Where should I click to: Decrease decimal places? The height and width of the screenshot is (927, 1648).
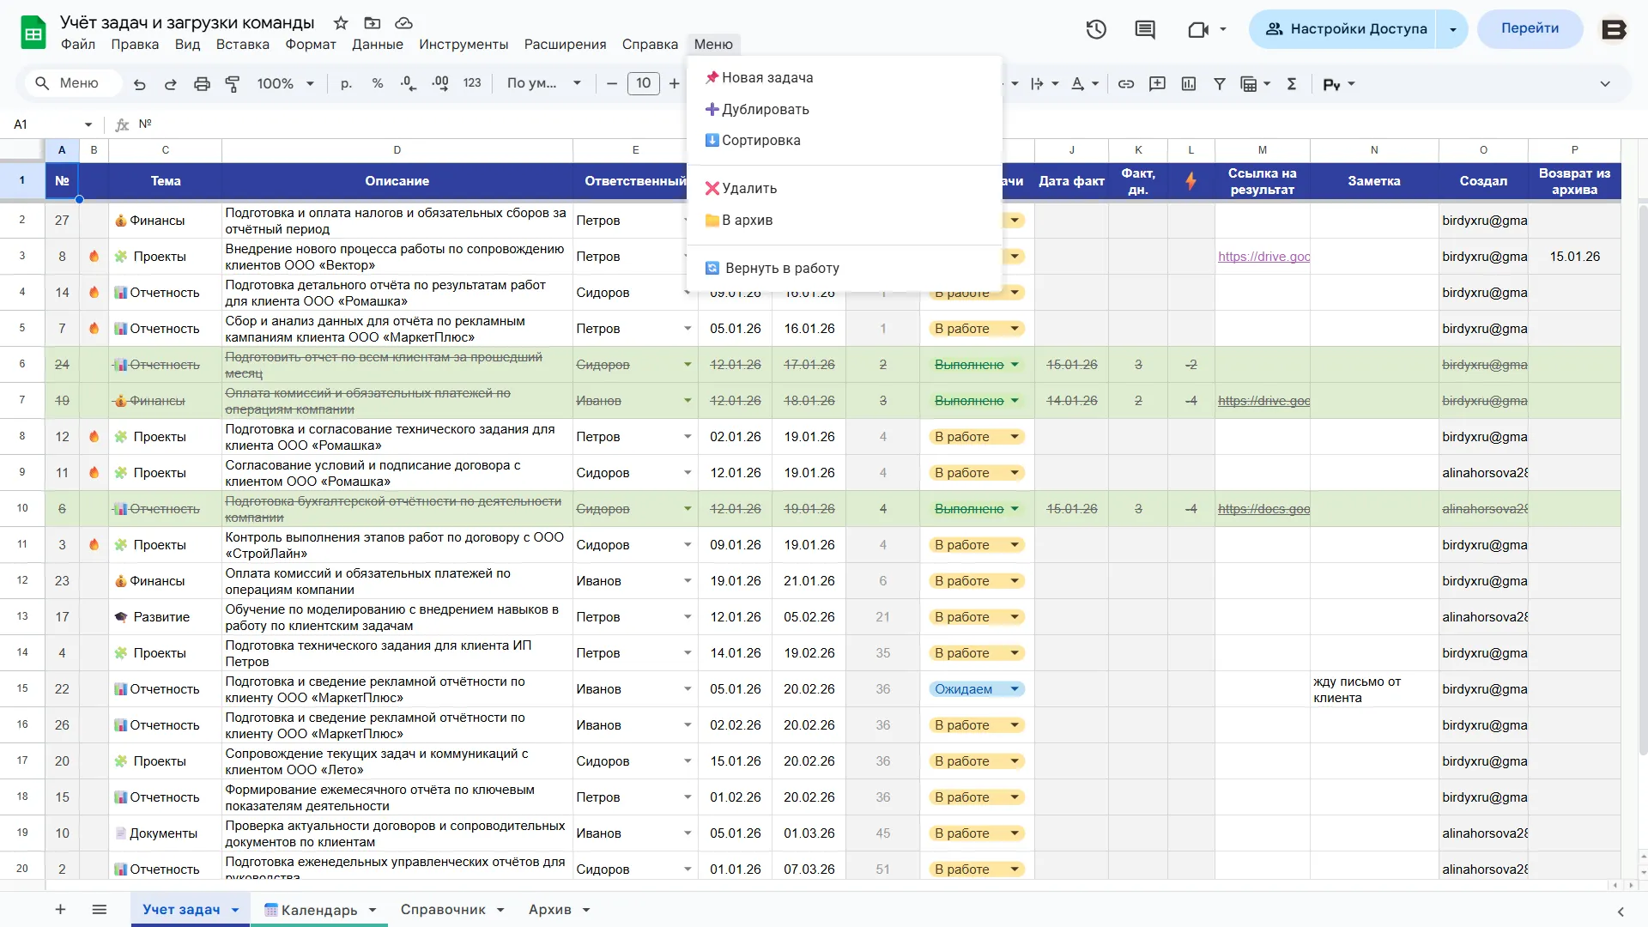coord(409,83)
